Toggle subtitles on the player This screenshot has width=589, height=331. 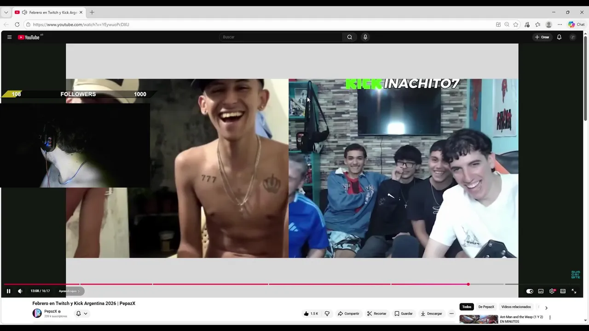(541, 291)
